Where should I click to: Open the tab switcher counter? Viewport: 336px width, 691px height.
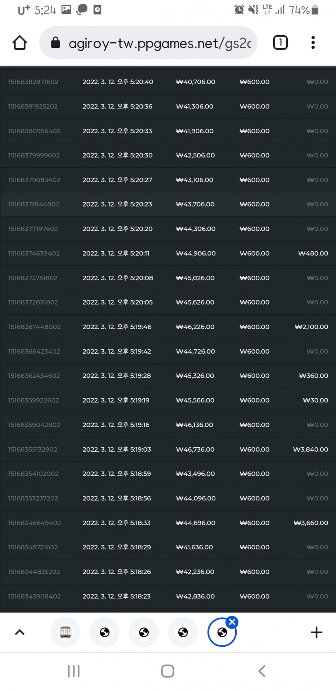click(280, 42)
